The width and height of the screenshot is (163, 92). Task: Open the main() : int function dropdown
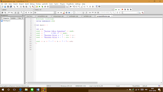112,10
